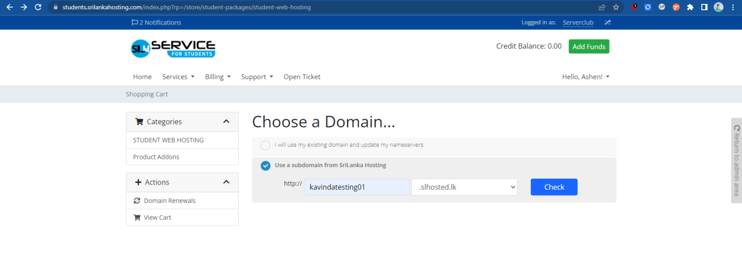Open the 'Hello, Ashen!' account dropdown

point(585,77)
